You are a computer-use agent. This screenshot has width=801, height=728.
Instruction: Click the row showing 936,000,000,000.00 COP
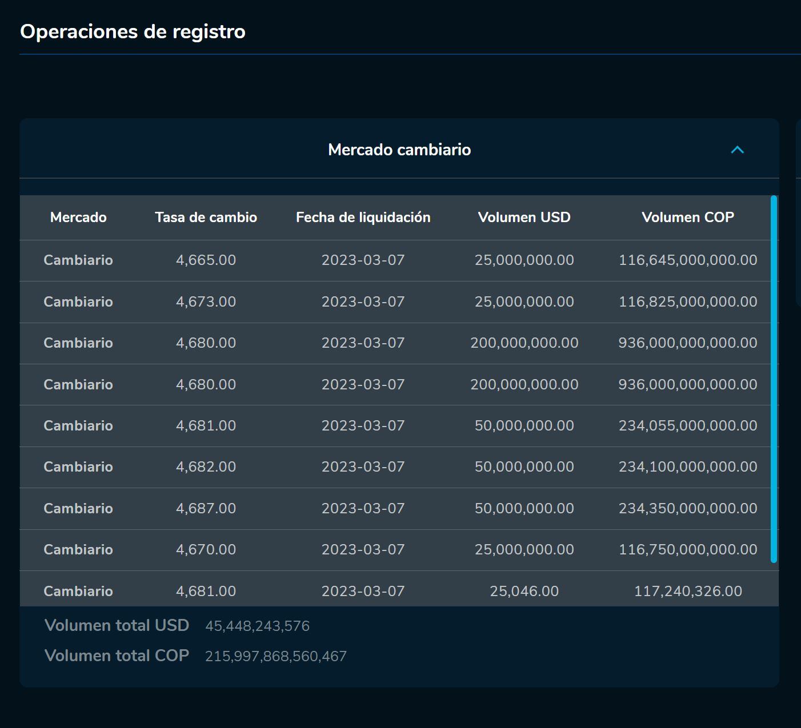pos(343,343)
